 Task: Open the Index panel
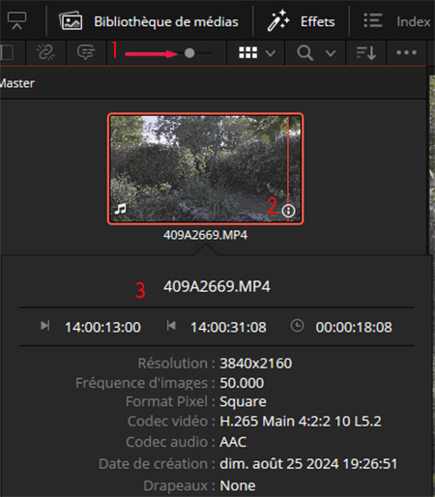(396, 21)
